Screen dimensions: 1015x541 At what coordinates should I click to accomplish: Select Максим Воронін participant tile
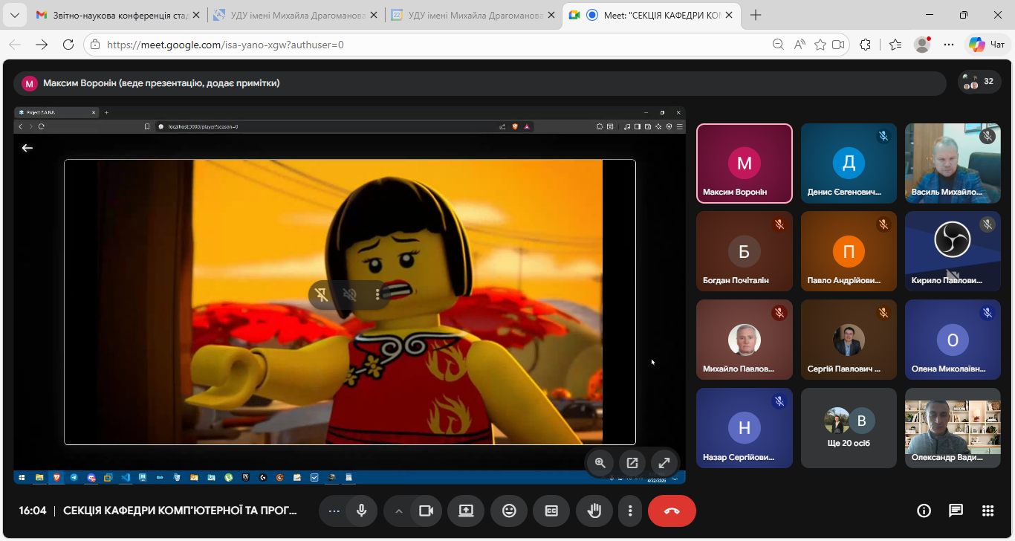[745, 163]
